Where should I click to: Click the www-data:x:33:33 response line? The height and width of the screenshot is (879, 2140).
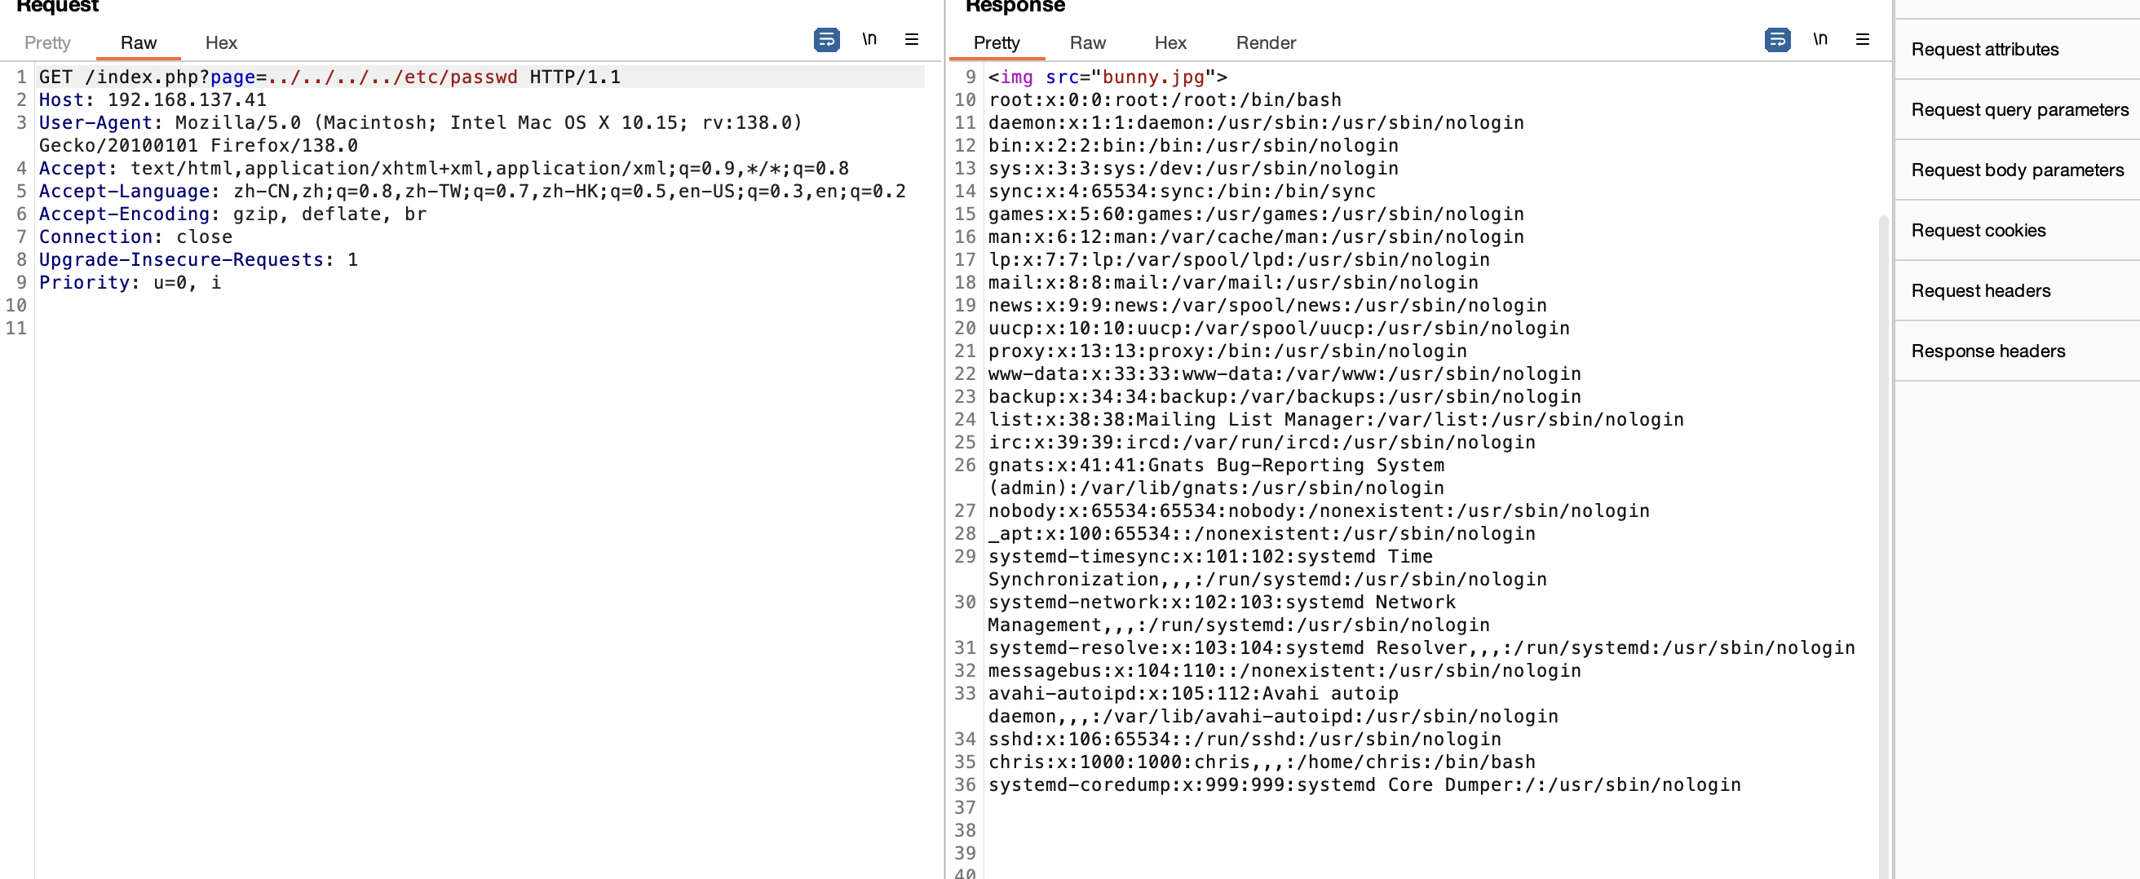click(1284, 374)
